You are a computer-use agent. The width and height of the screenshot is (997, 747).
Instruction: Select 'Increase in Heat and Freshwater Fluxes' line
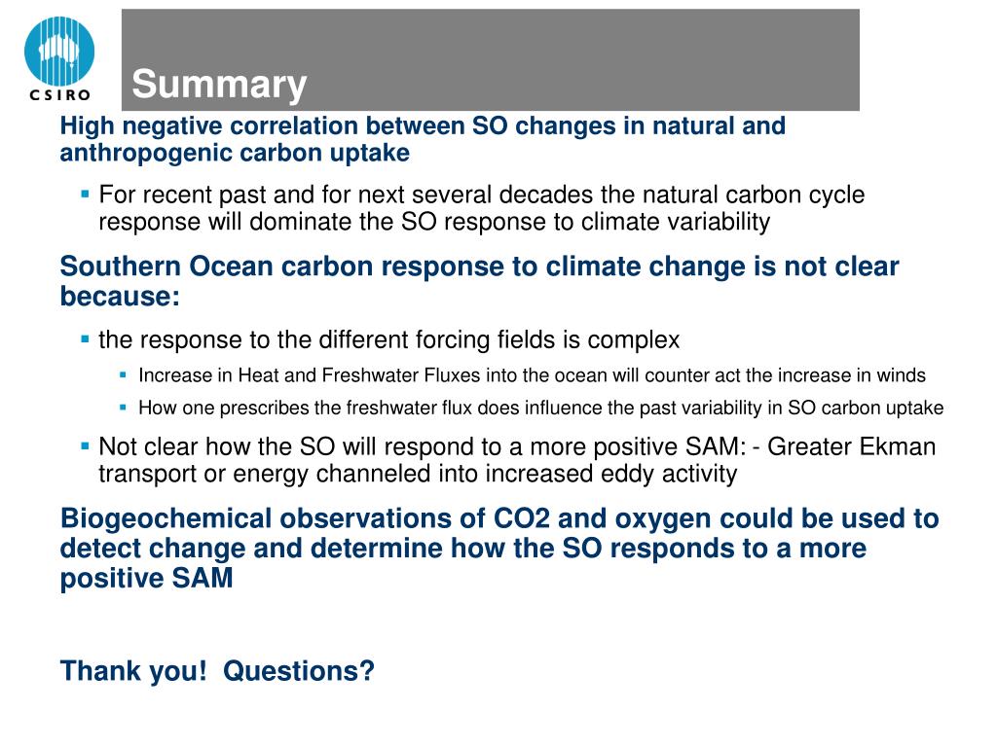point(533,375)
